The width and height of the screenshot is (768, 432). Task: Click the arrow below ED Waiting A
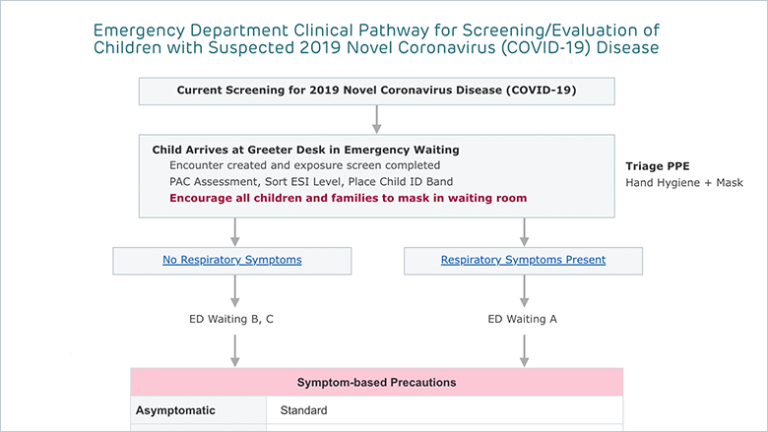pos(524,350)
